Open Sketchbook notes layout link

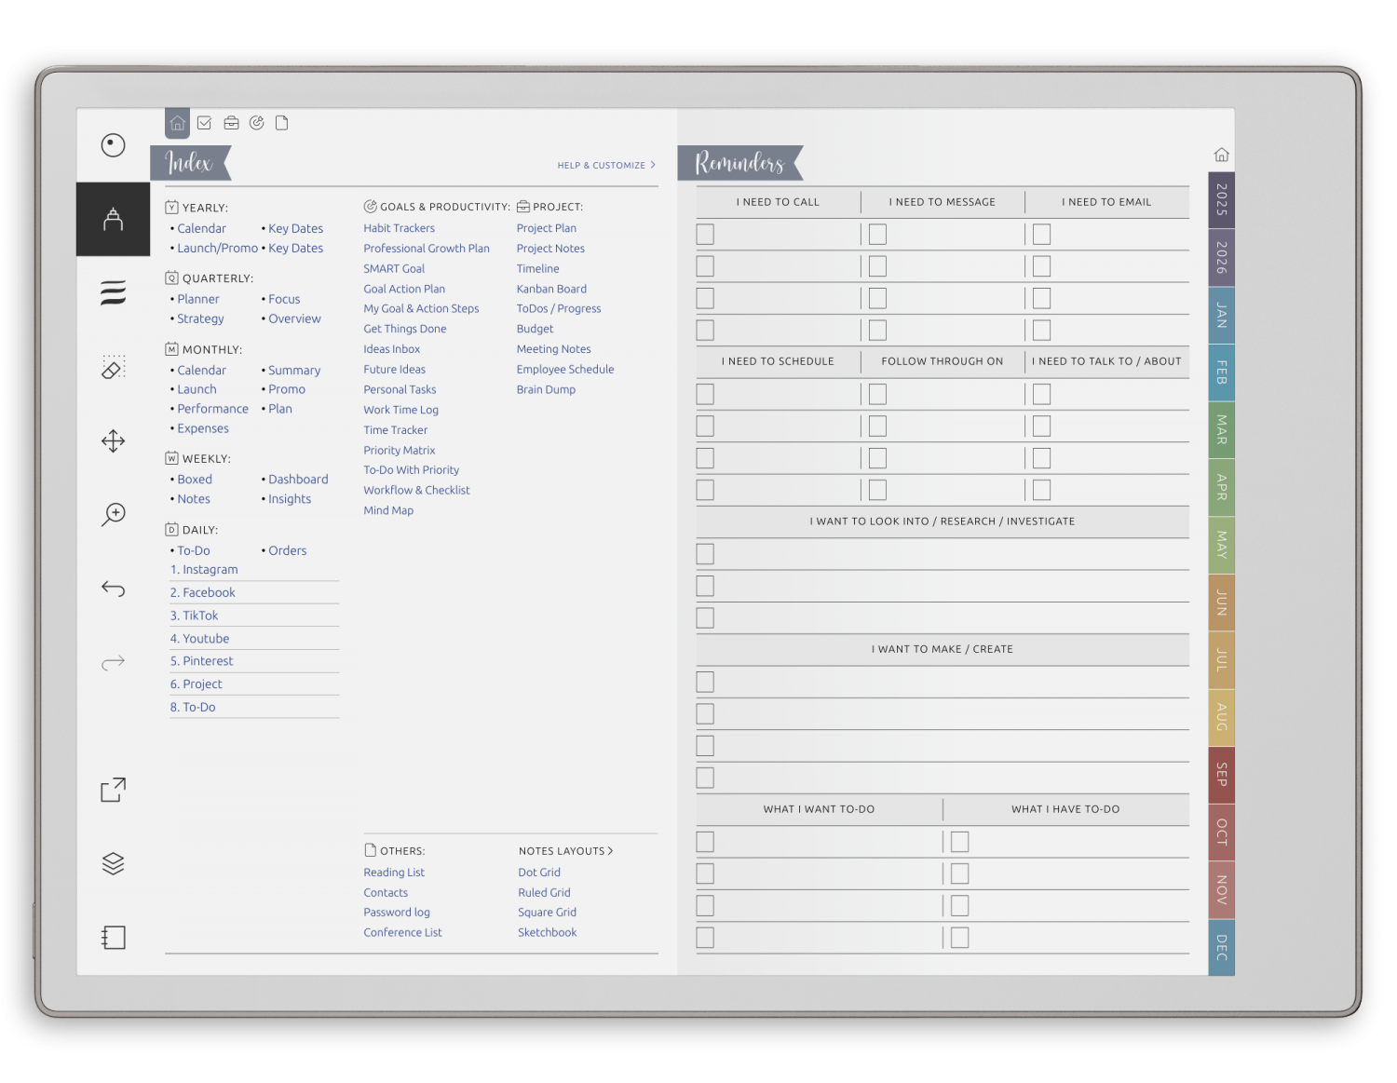pyautogui.click(x=547, y=932)
